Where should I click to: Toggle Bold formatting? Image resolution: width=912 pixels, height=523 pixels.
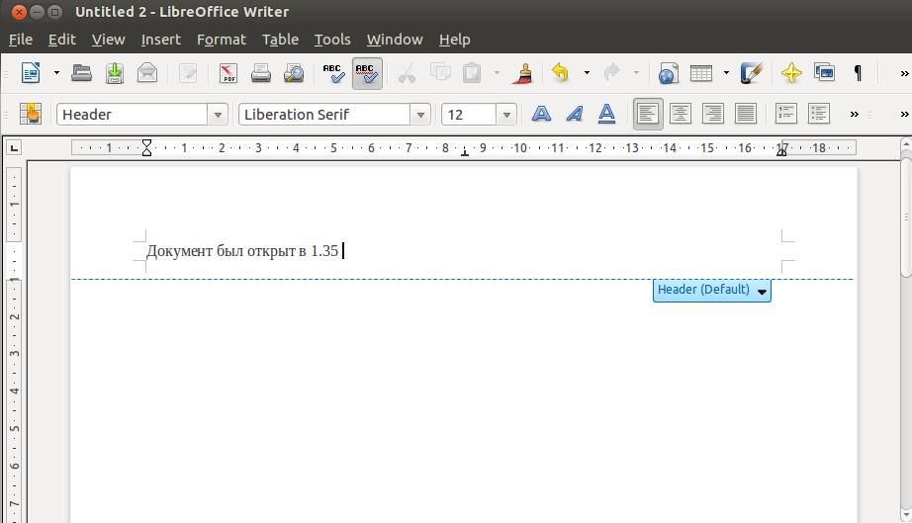point(541,114)
